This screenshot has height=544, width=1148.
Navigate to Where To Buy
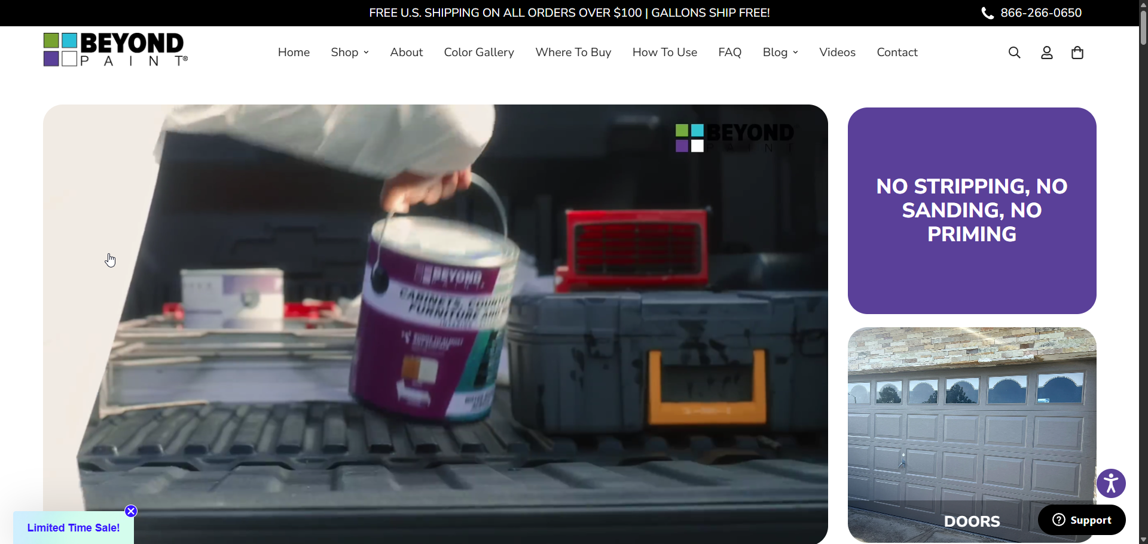click(573, 53)
